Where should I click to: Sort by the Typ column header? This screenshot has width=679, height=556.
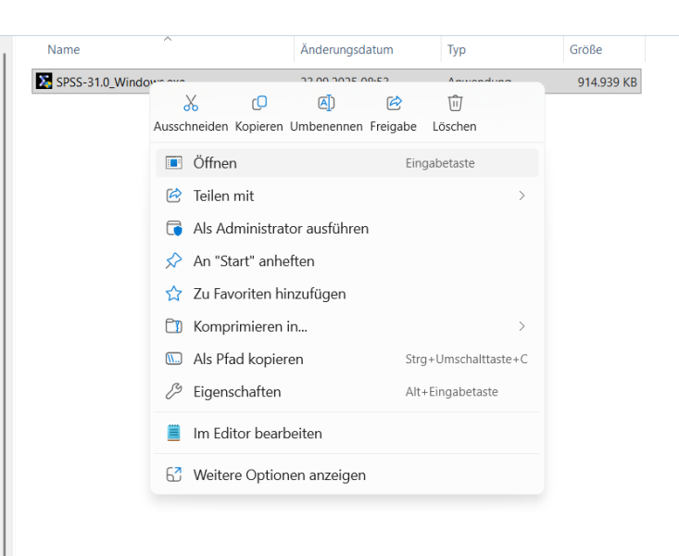(457, 49)
